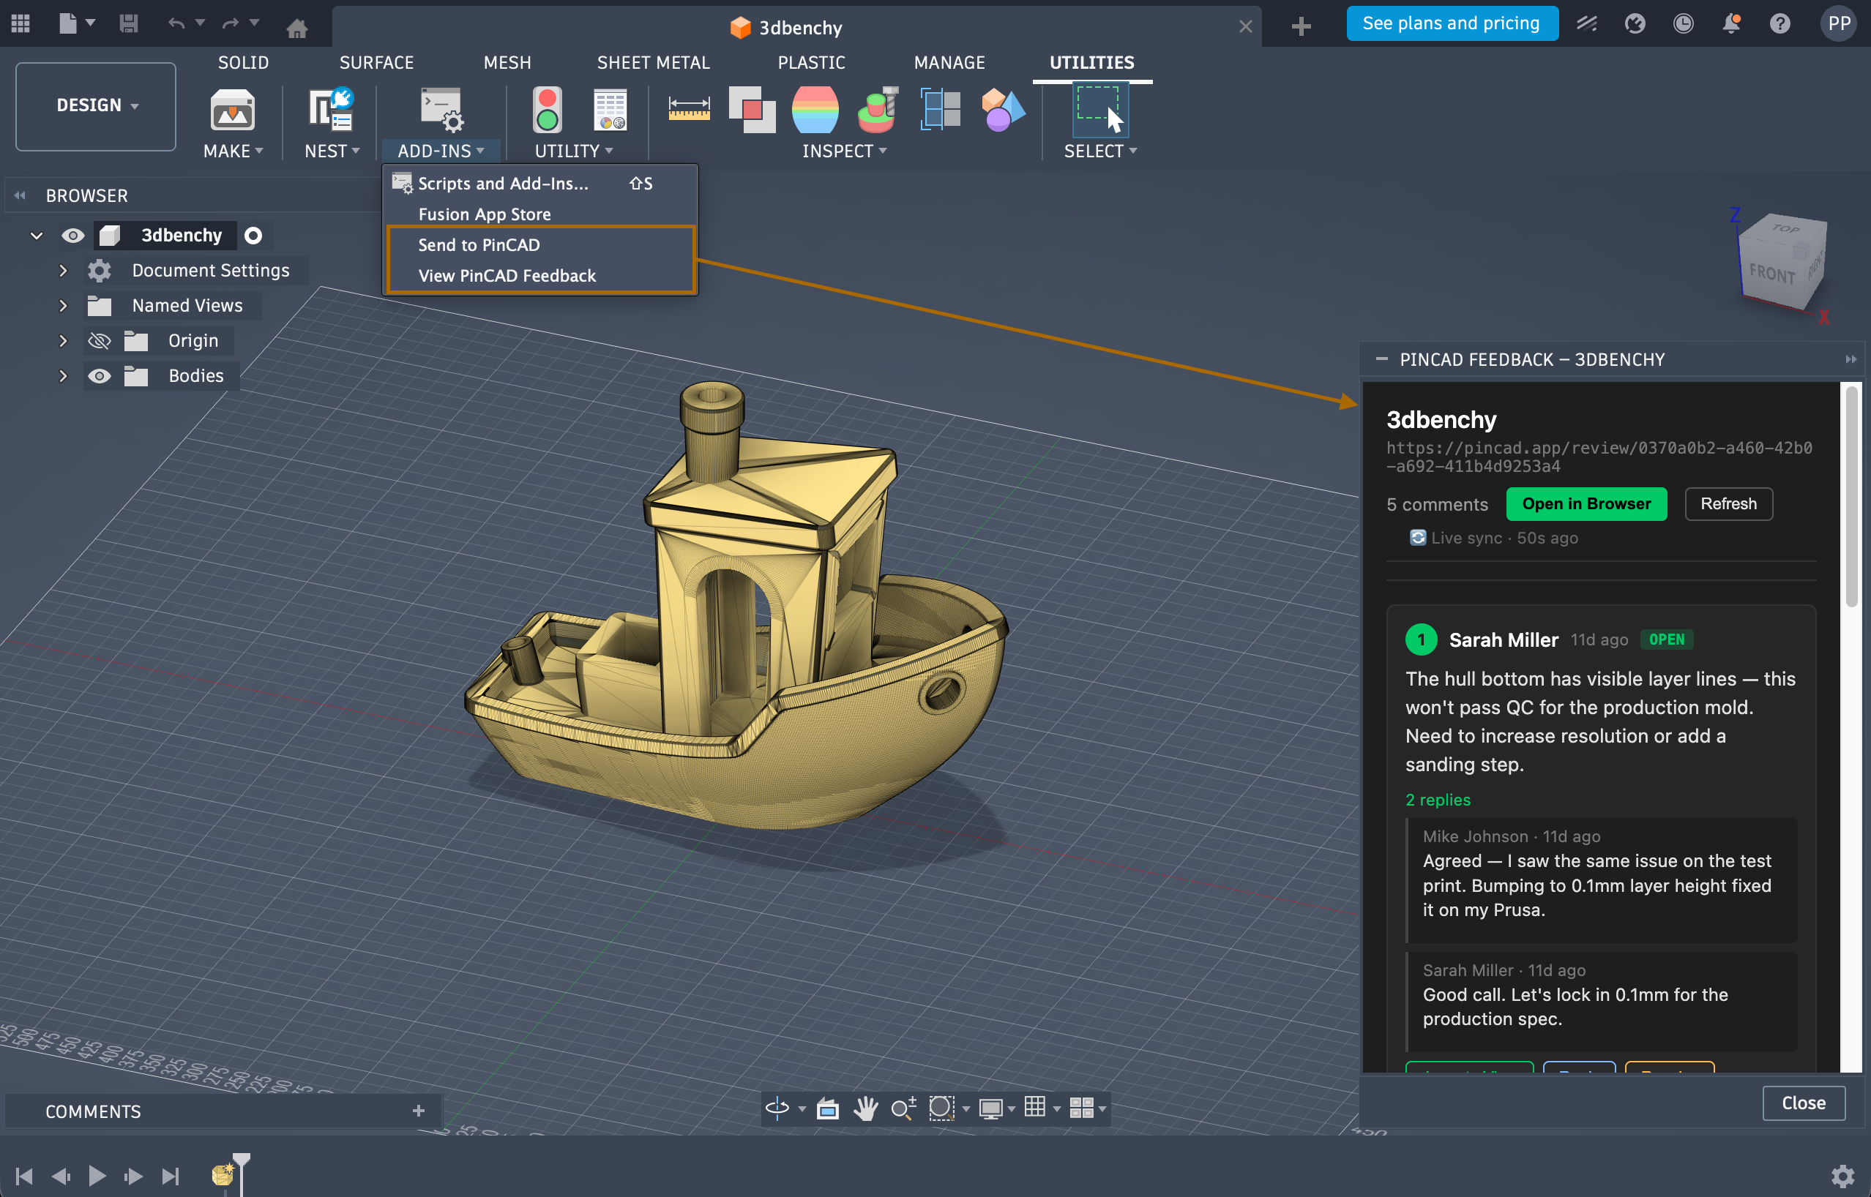This screenshot has height=1197, width=1871.
Task: Expand the Origin folder
Action: click(x=63, y=340)
